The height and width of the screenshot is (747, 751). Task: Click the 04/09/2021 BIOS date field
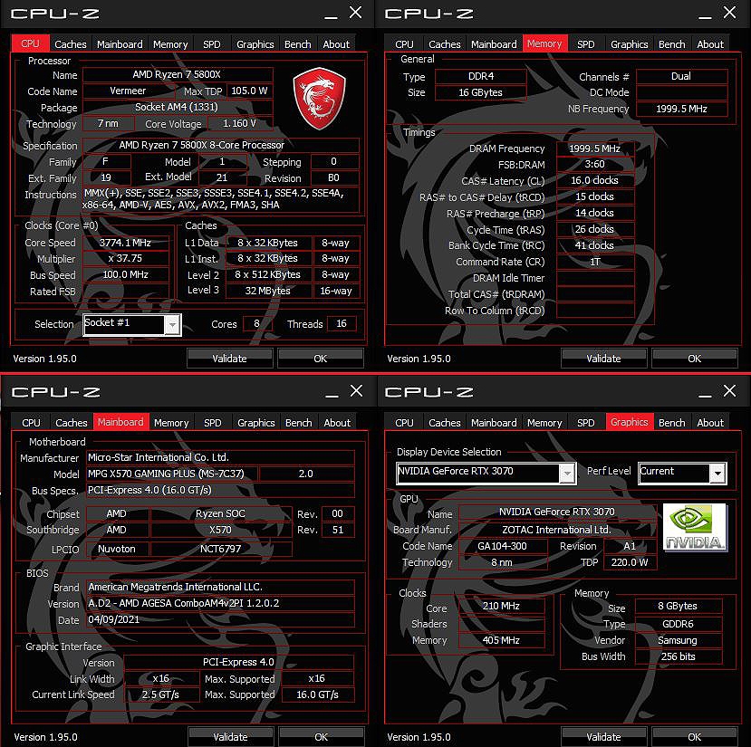click(220, 619)
